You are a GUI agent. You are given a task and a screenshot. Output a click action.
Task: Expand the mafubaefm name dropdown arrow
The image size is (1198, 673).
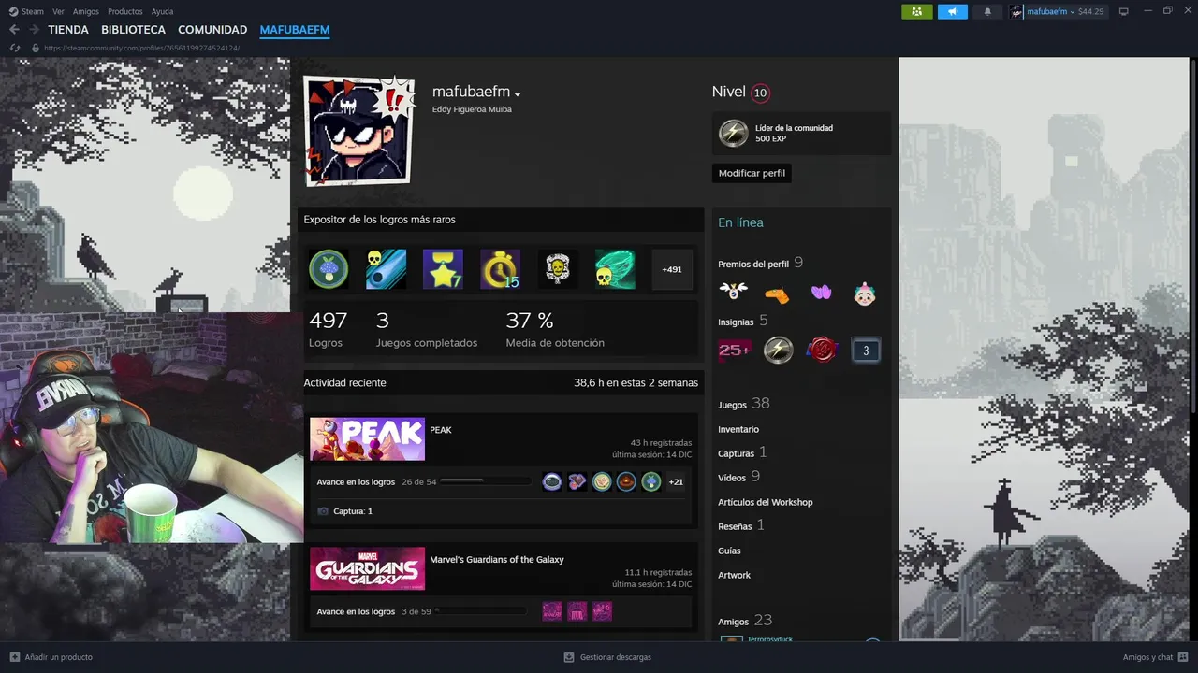point(517,94)
